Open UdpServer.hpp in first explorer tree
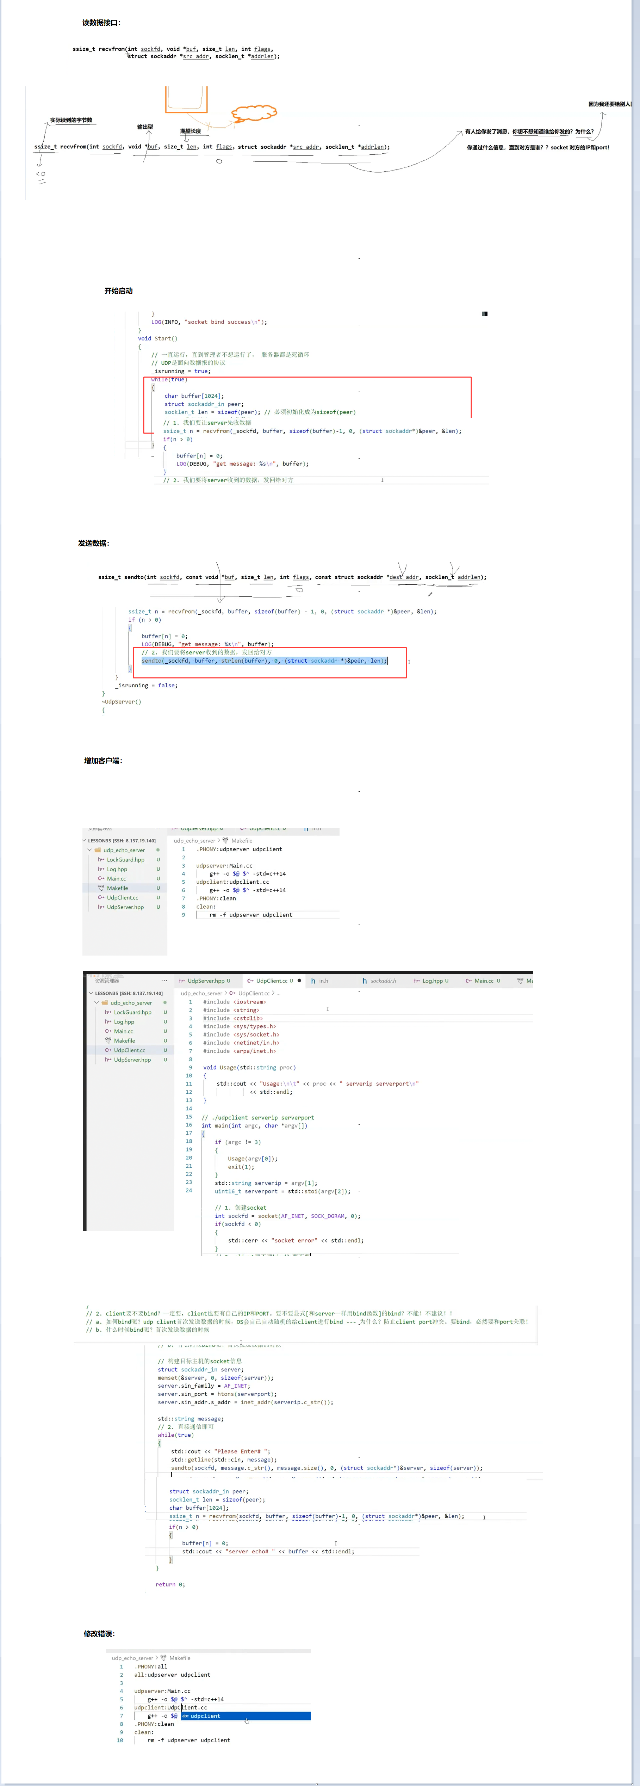The image size is (640, 1786). click(x=125, y=907)
